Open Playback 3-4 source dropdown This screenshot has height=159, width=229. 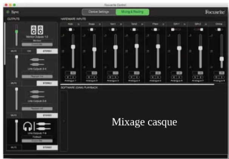coord(37,76)
